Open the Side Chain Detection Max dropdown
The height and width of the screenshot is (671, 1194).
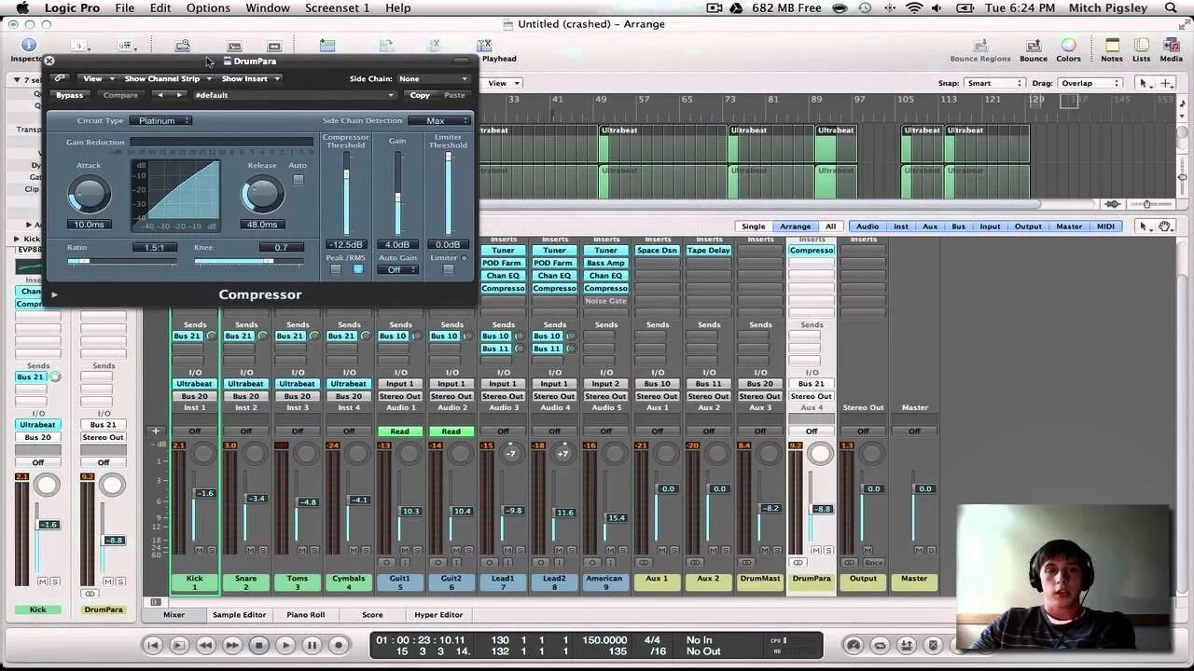(439, 120)
